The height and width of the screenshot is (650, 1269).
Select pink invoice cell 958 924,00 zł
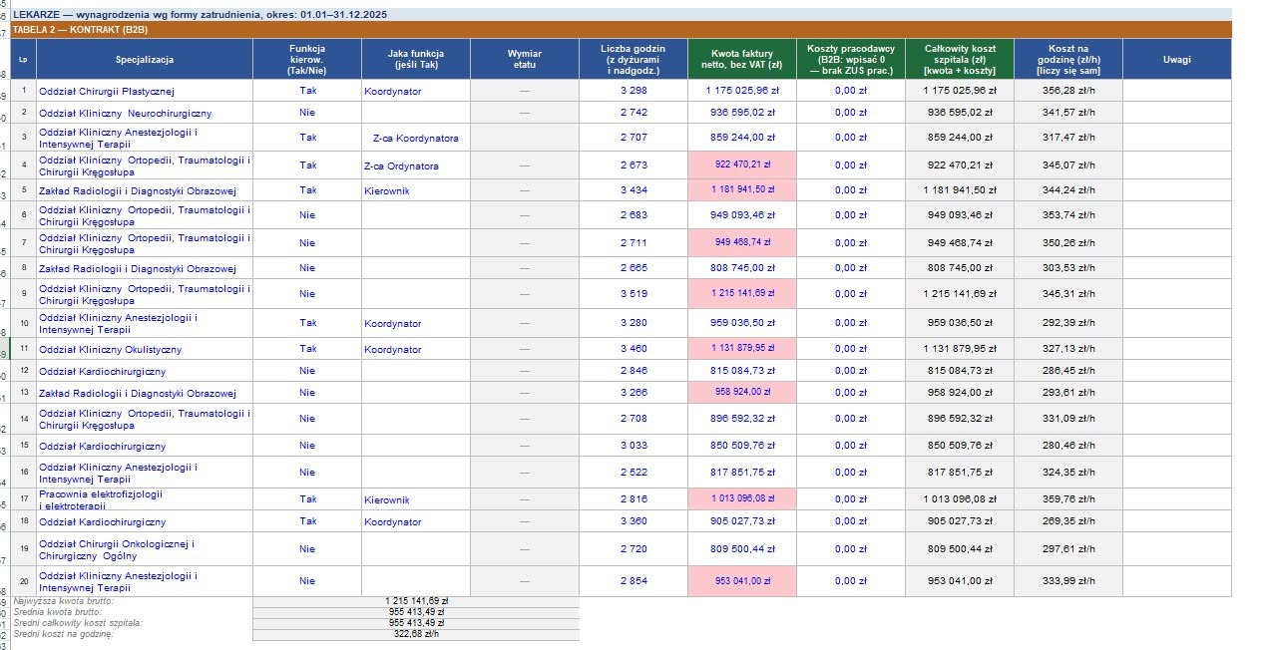(742, 393)
